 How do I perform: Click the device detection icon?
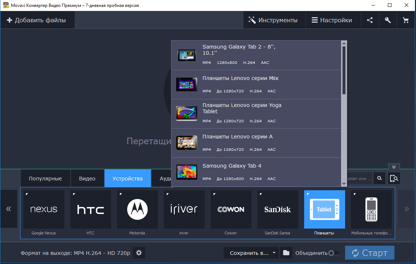(394, 179)
